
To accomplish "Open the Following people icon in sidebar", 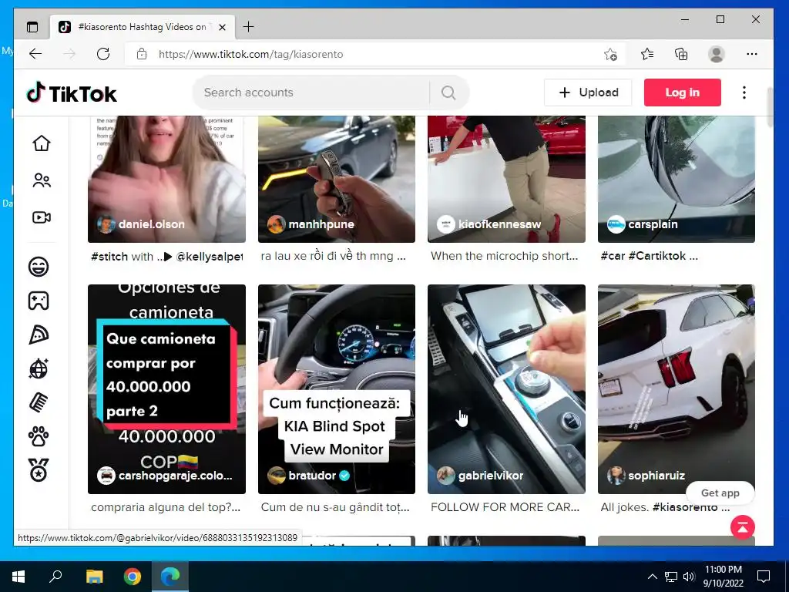I will coord(42,180).
